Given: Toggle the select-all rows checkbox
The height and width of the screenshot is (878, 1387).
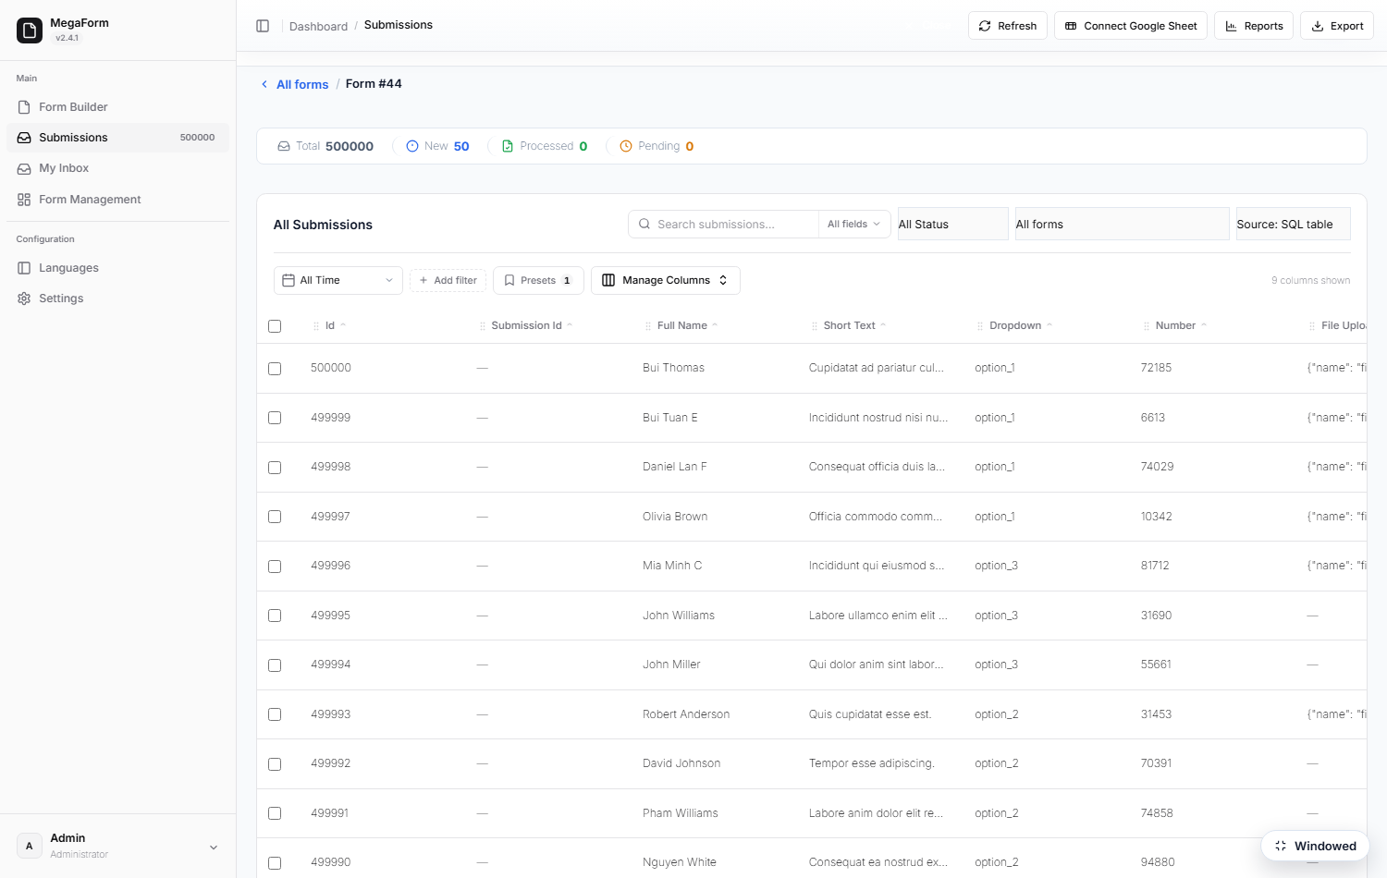Looking at the screenshot, I should click(275, 326).
